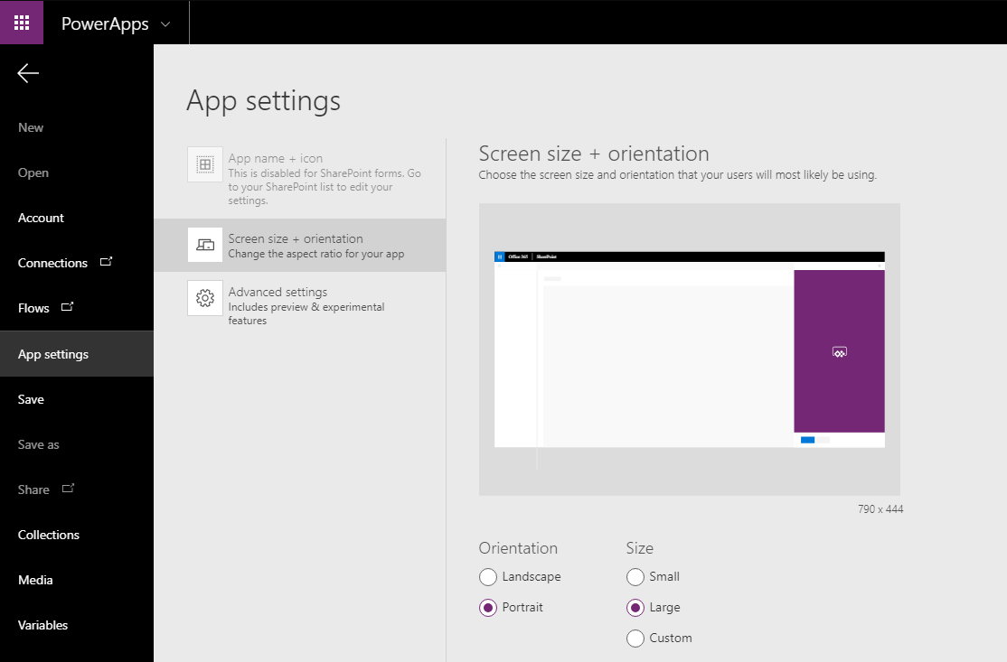Screen dimensions: 1007x662
Task: Choose the Custom size radio button
Action: 635,639
